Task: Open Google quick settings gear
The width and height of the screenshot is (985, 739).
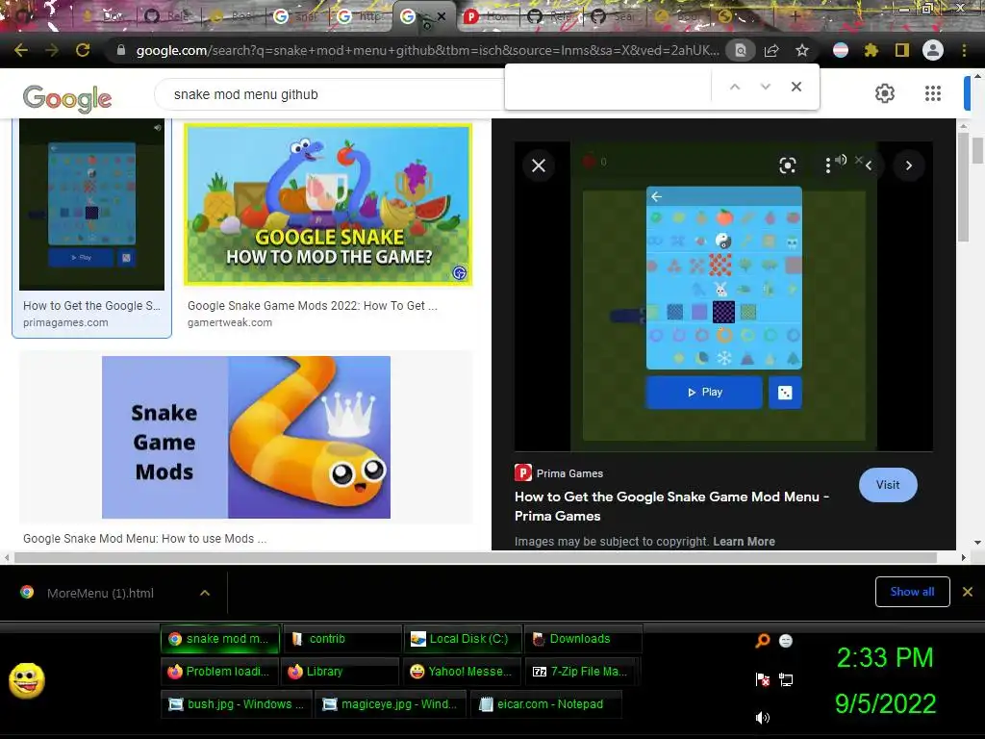Action: pos(885,93)
